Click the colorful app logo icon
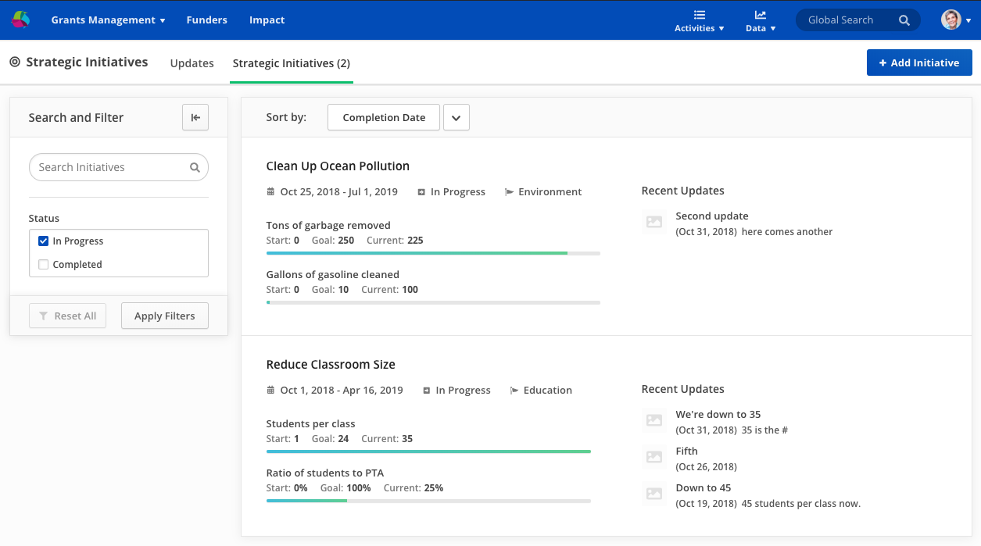 (20, 20)
